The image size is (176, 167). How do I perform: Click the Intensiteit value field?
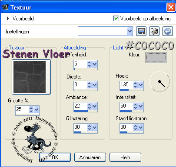[x=126, y=106]
